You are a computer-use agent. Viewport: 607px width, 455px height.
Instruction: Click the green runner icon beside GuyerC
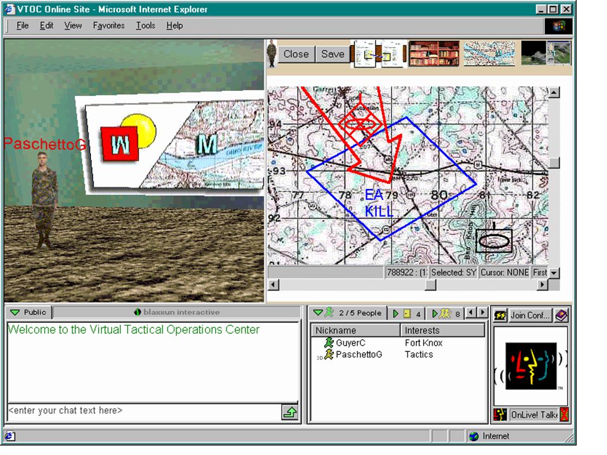(329, 343)
